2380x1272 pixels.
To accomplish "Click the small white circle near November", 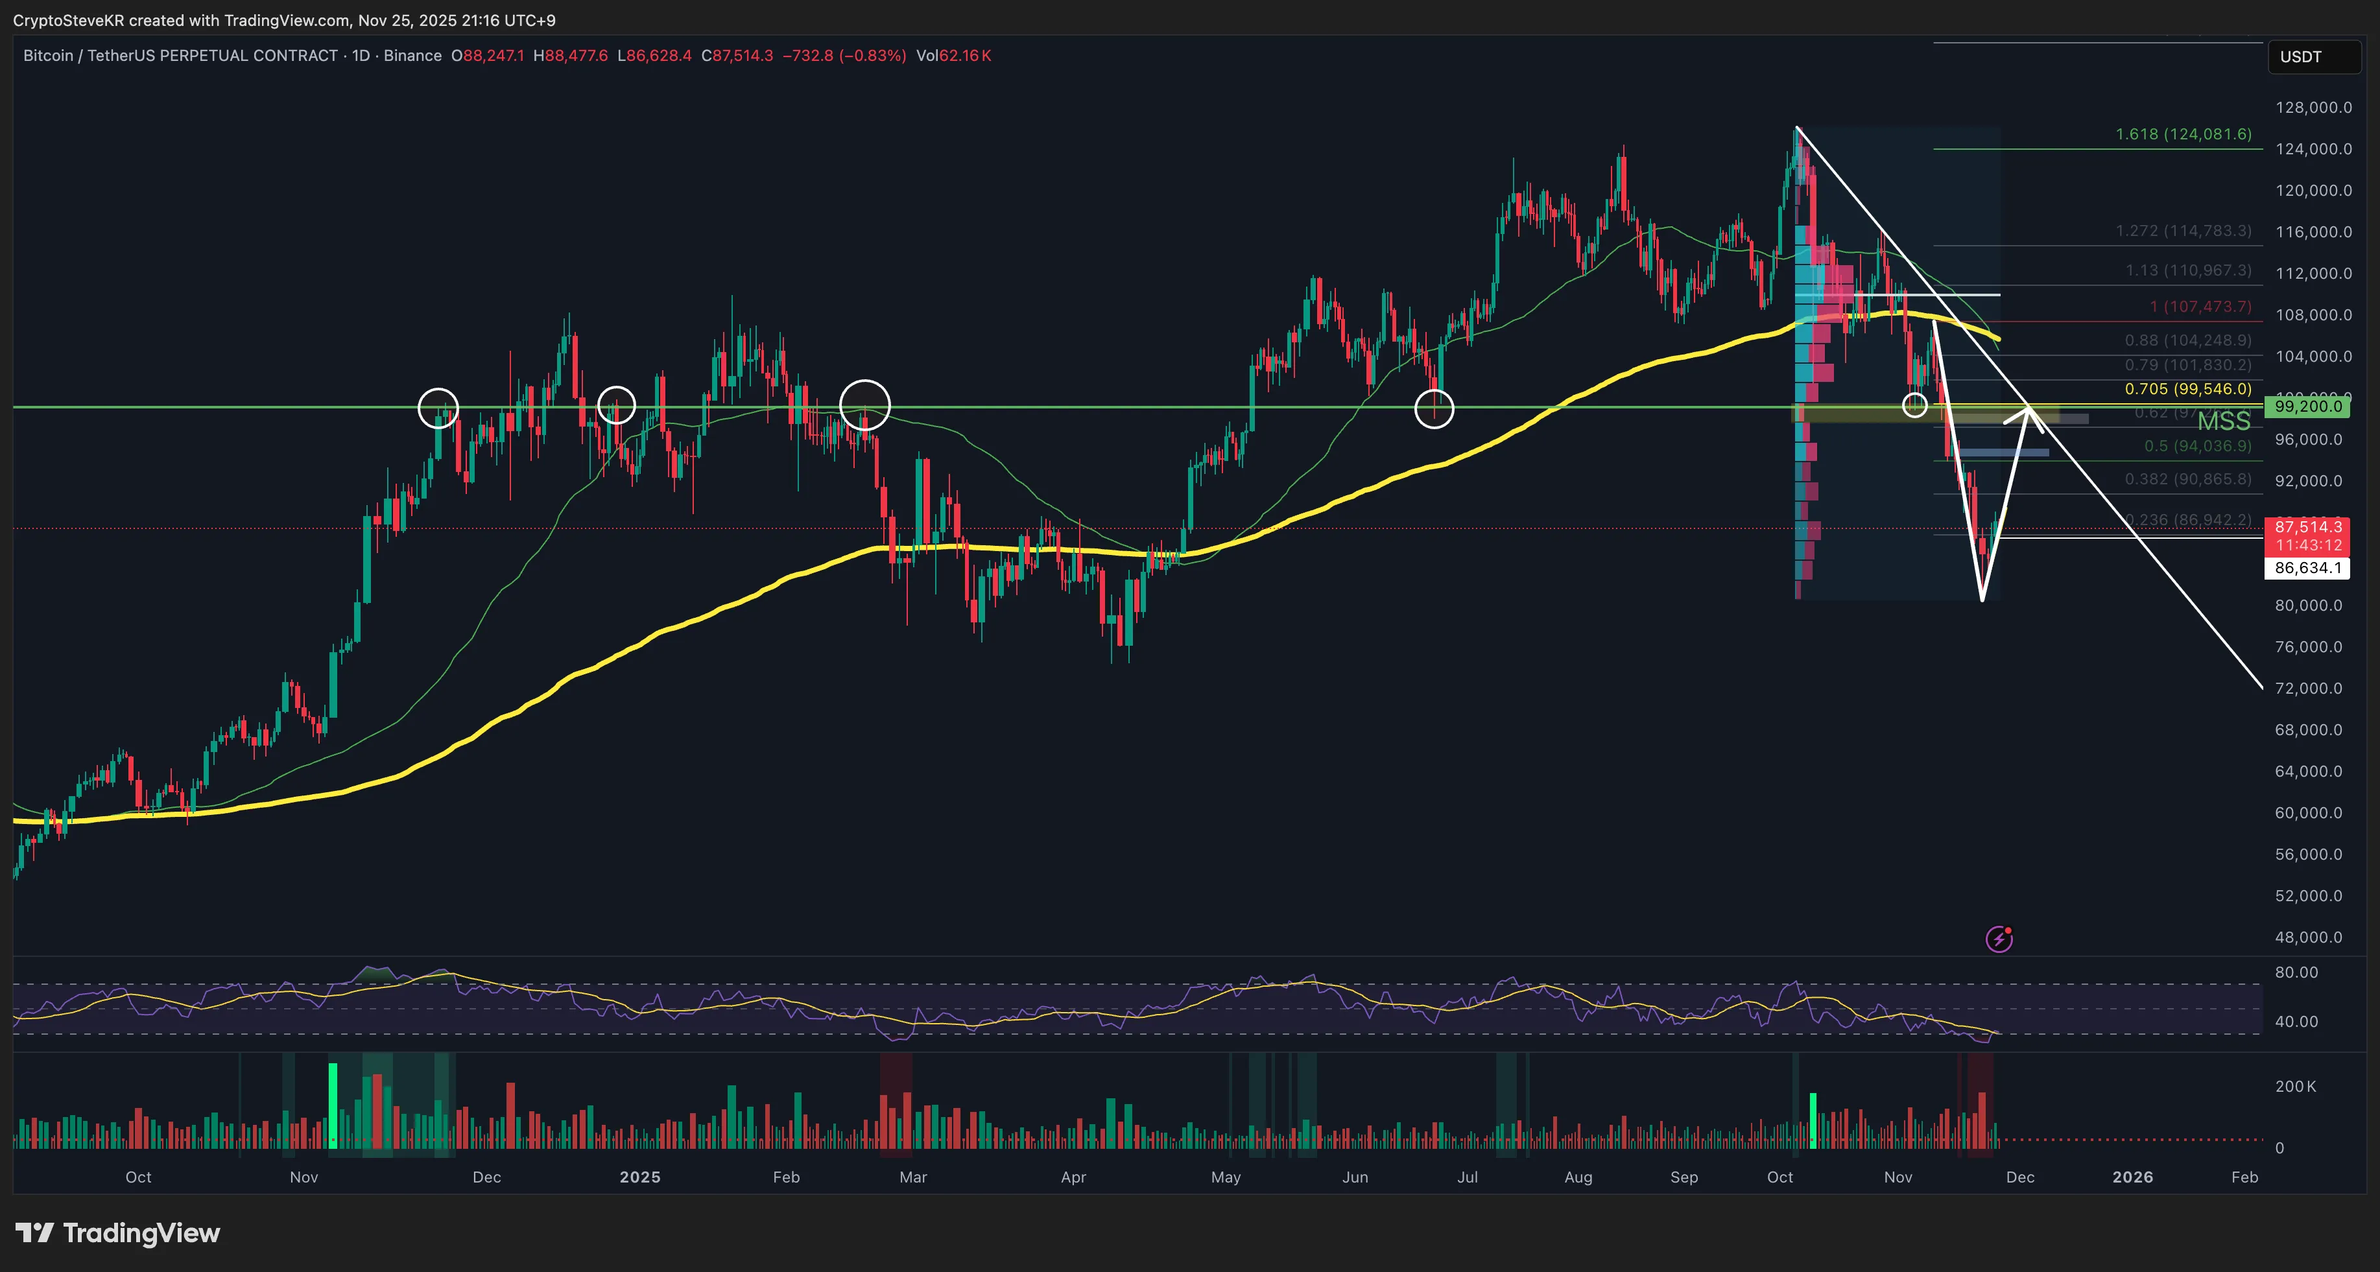I will pyautogui.click(x=1915, y=405).
